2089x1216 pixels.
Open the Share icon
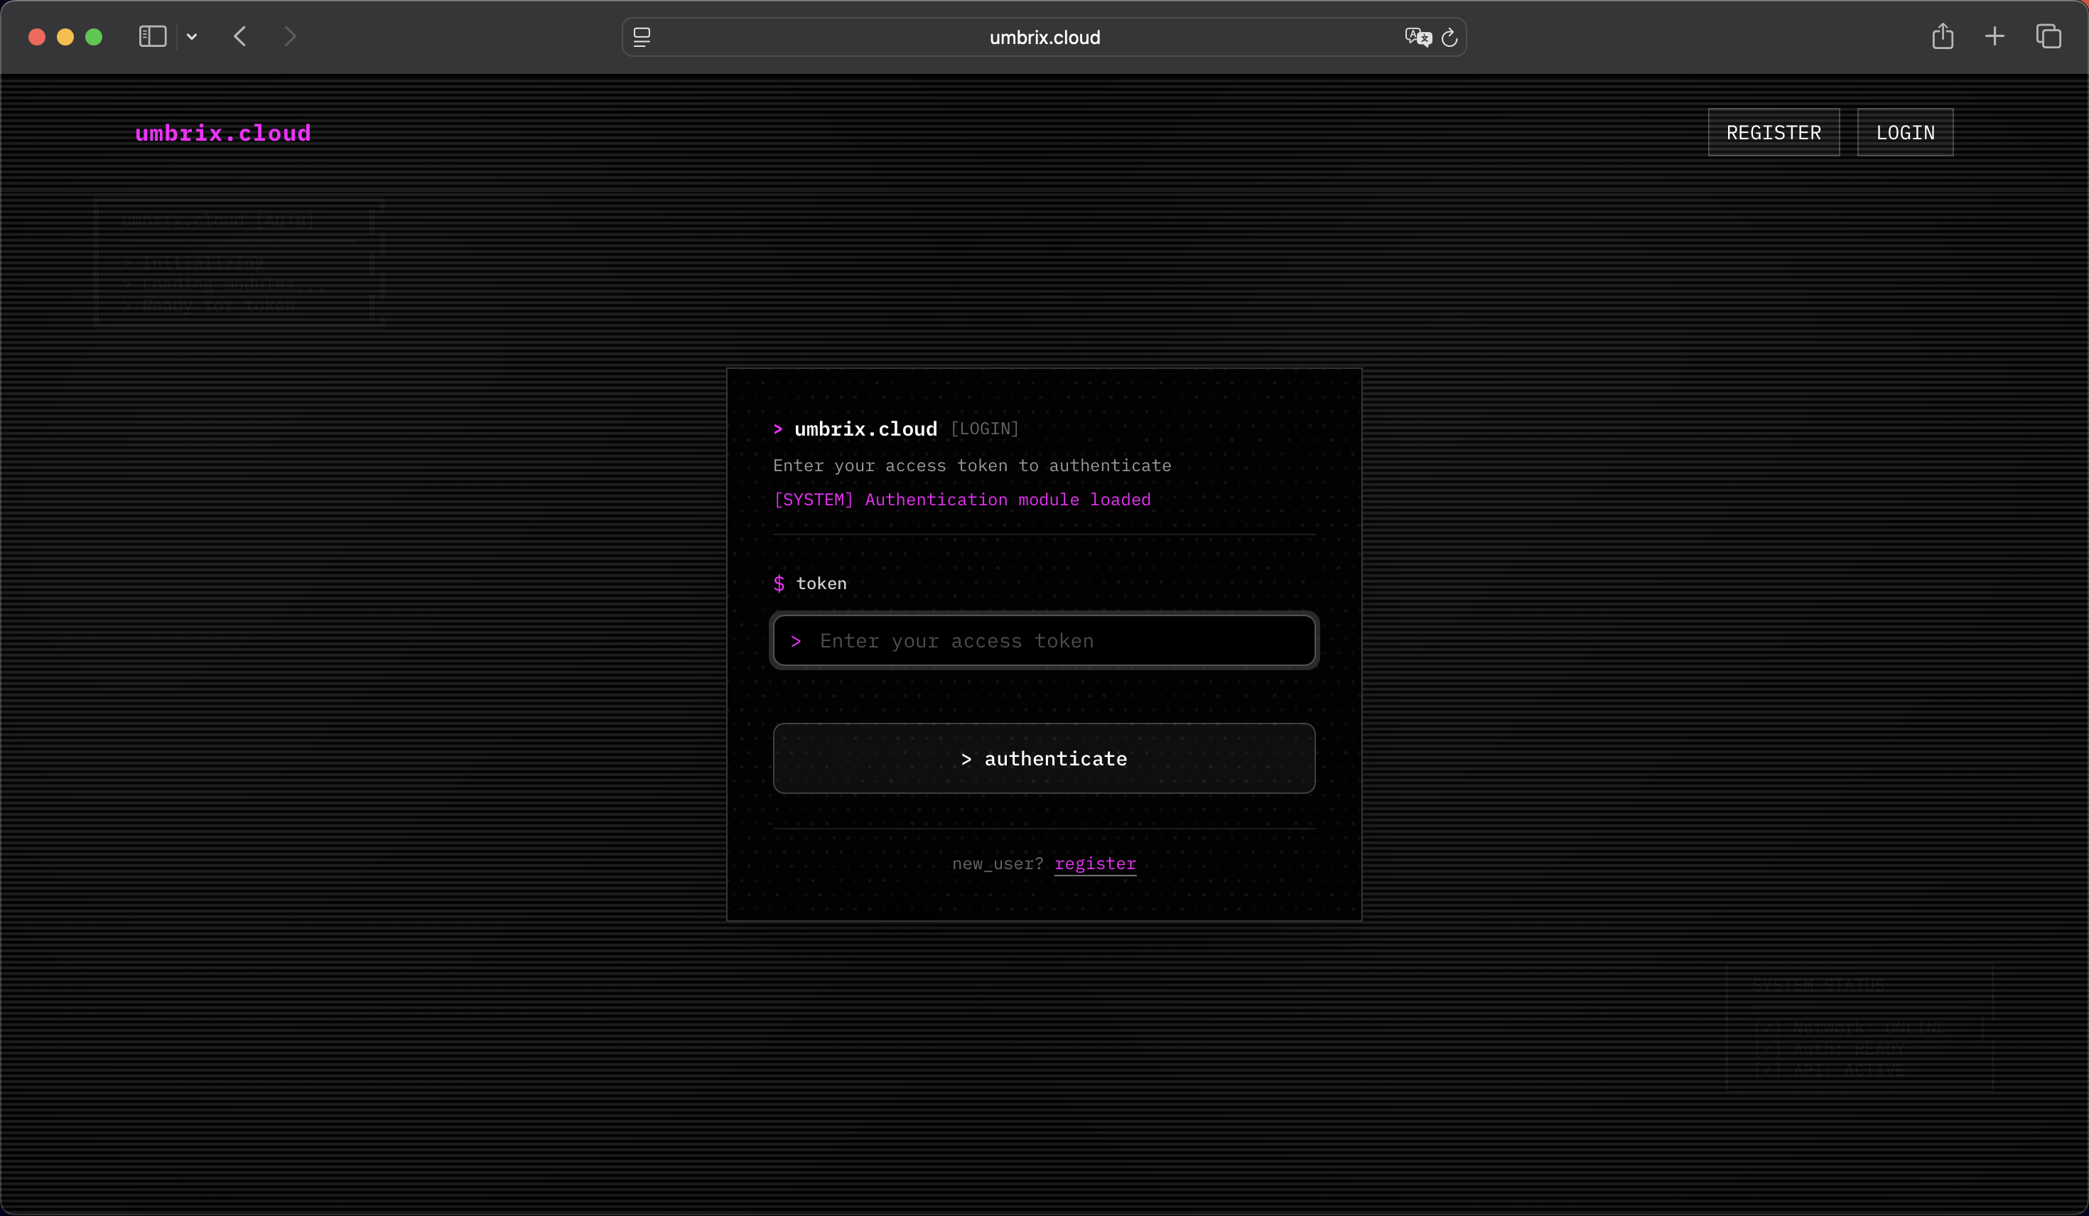click(x=1943, y=36)
